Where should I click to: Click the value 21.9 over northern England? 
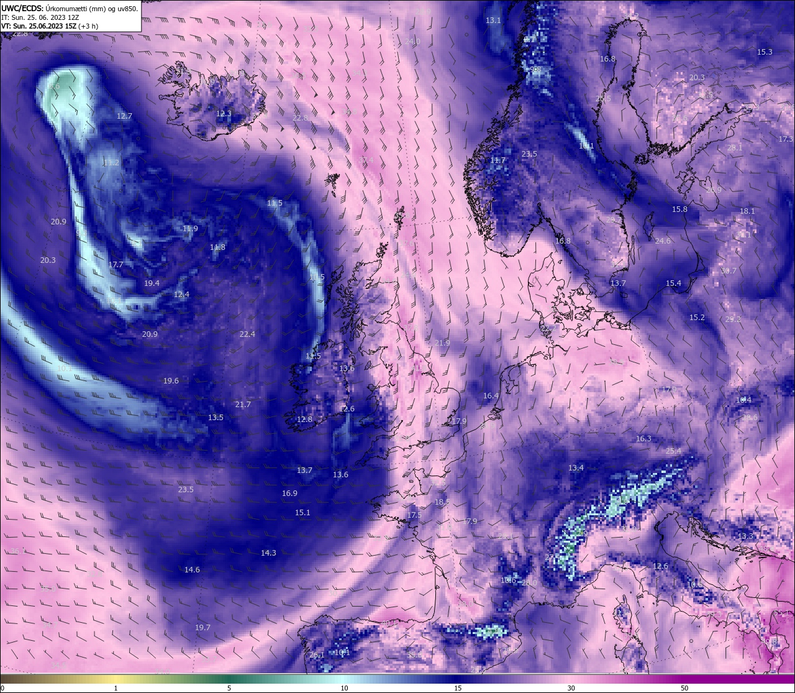442,343
